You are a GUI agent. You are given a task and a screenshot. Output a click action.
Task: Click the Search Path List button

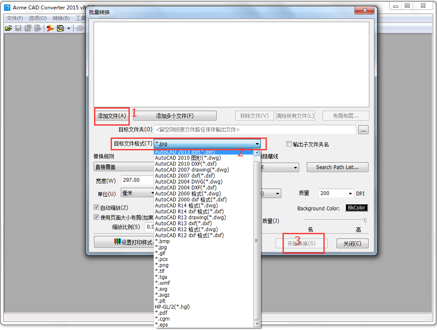click(337, 167)
